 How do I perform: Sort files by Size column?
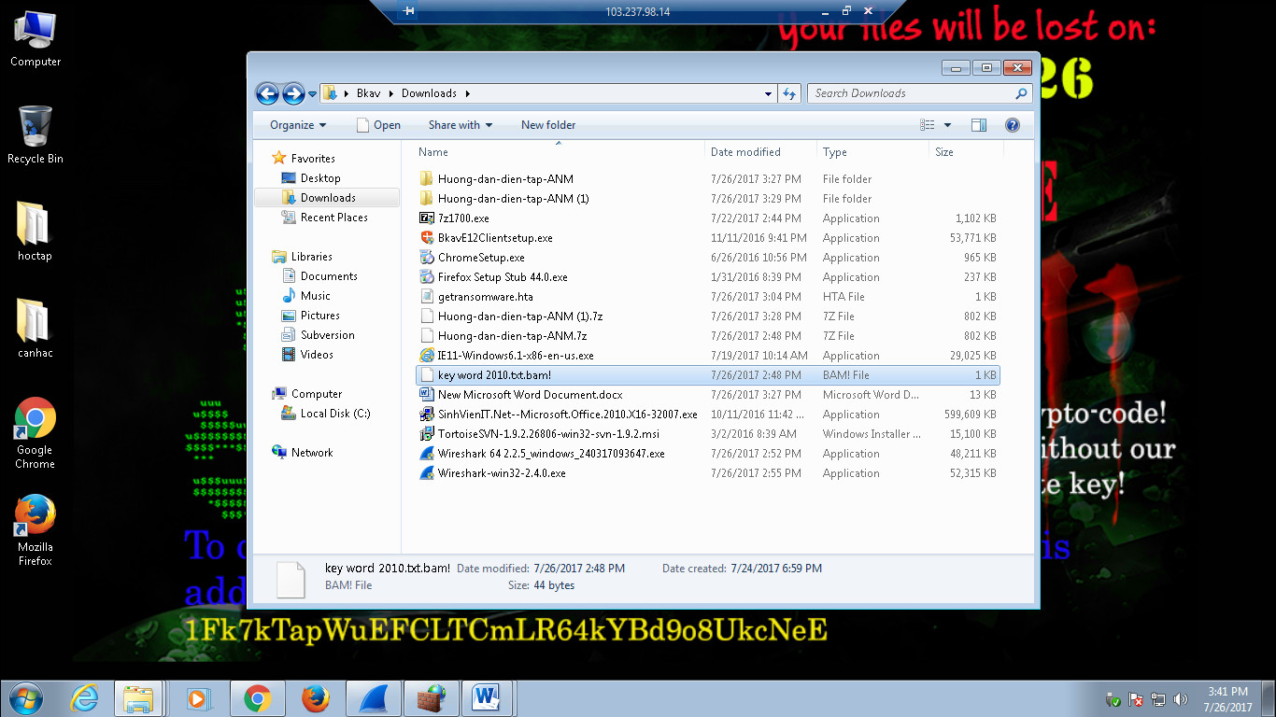coord(966,152)
